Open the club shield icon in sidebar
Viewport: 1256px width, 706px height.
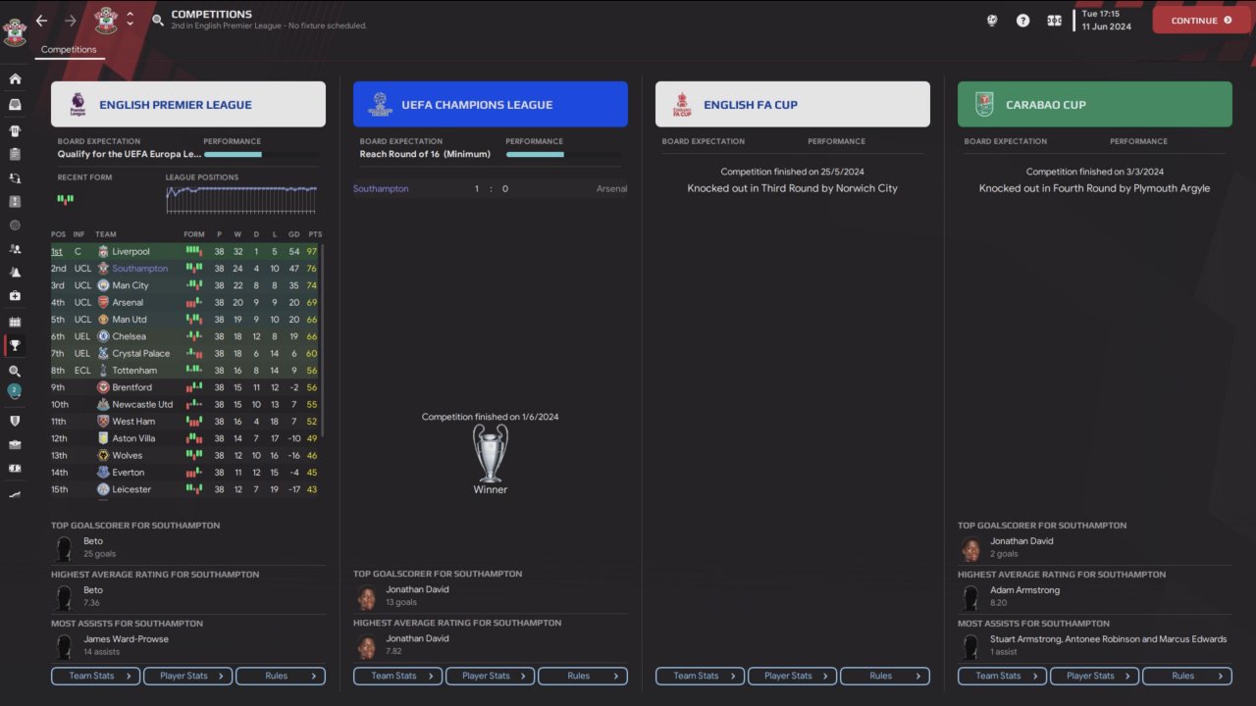point(15,421)
